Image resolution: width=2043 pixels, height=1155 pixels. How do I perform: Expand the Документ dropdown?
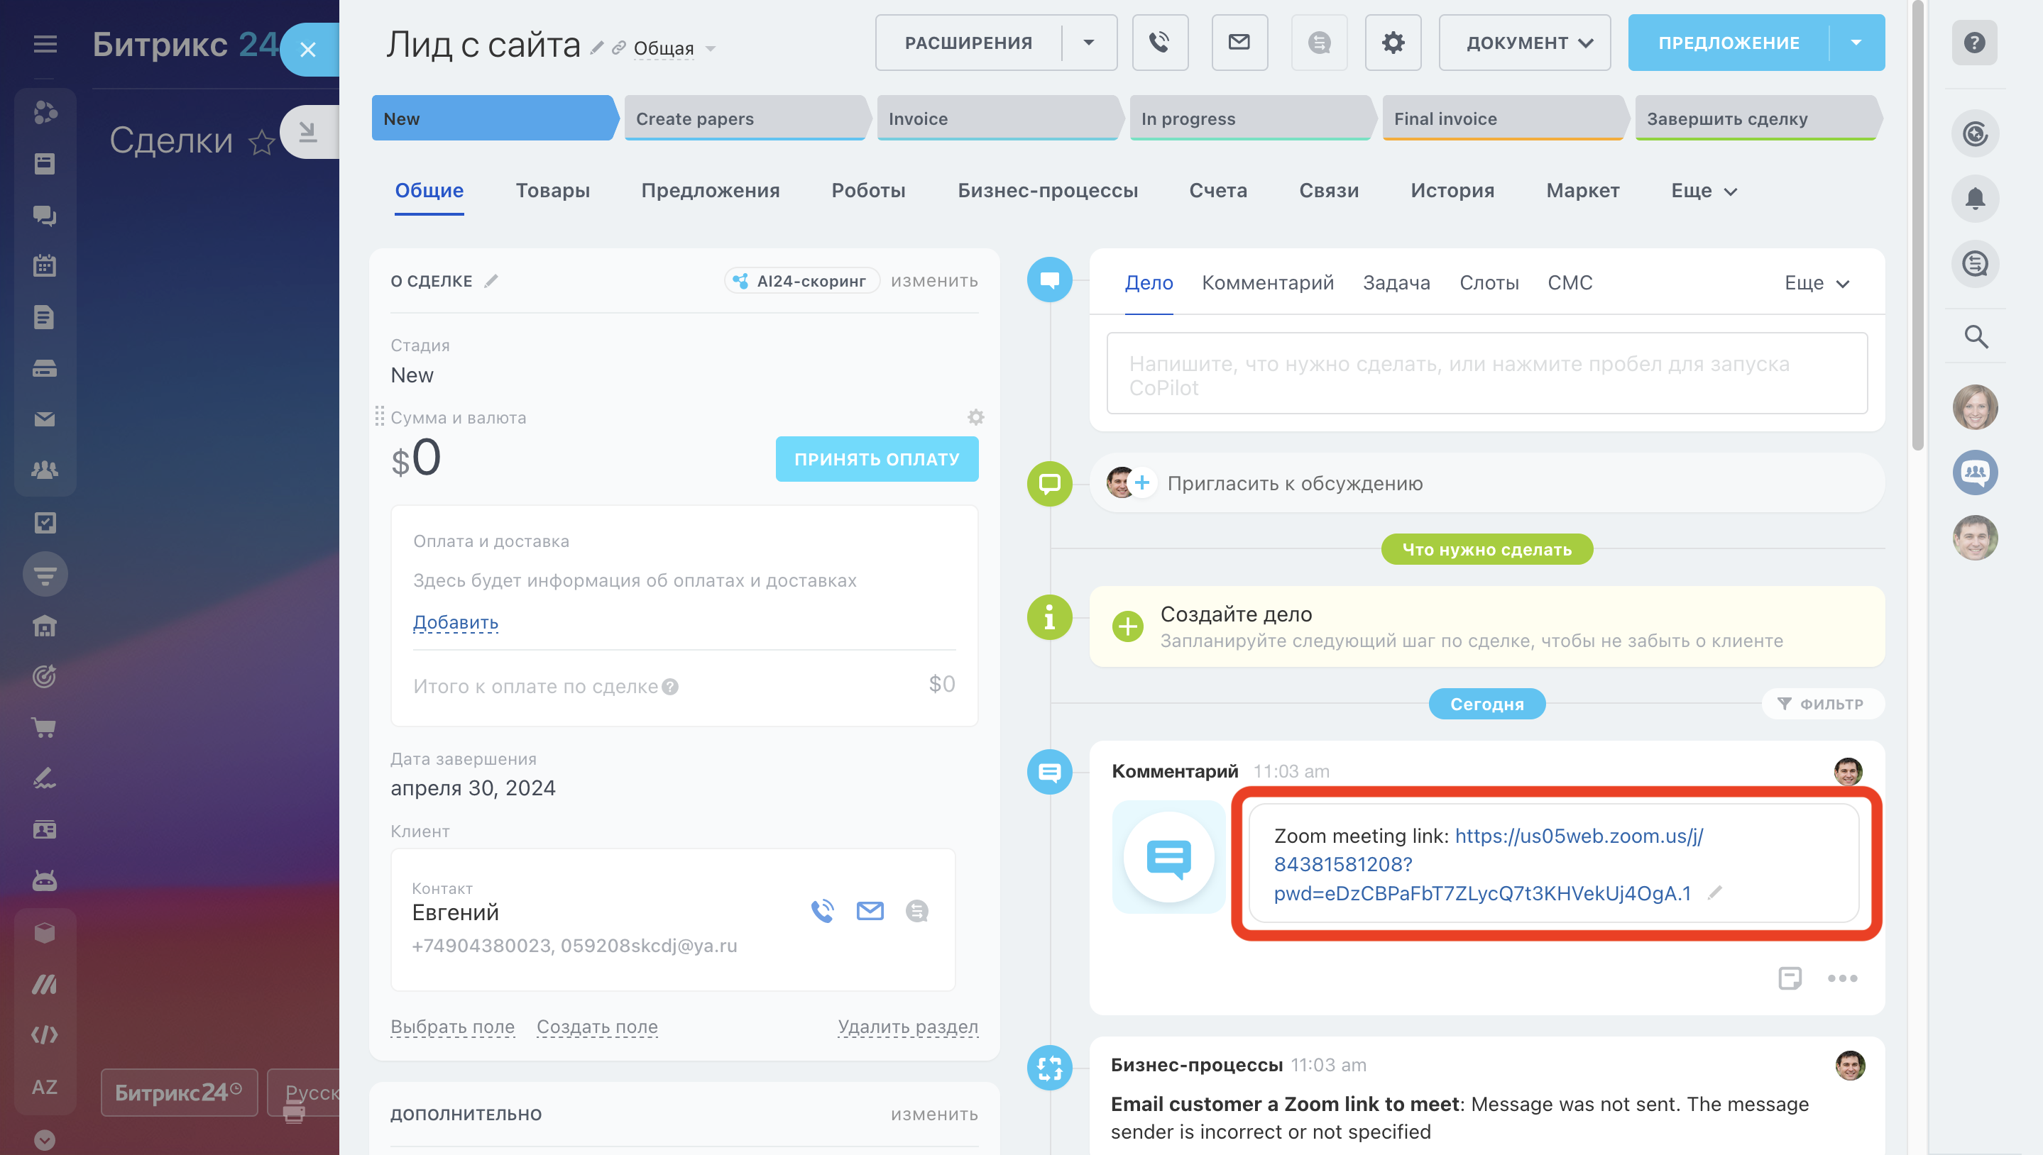(x=1524, y=43)
